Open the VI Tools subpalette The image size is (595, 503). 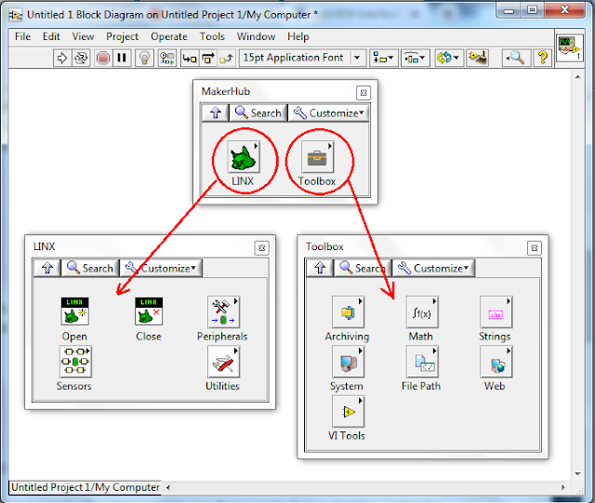(348, 411)
